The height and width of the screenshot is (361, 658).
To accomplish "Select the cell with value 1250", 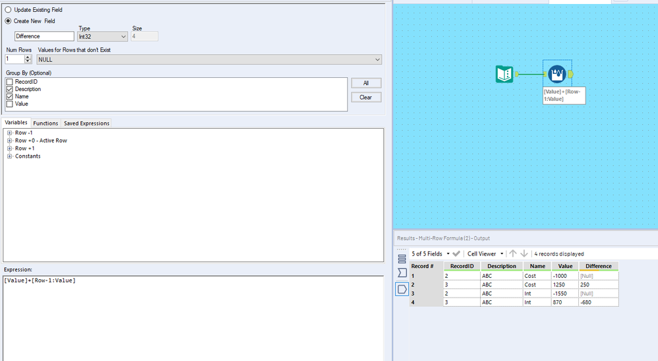I will pos(565,285).
